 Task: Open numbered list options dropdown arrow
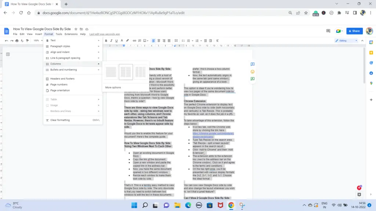(201, 41)
